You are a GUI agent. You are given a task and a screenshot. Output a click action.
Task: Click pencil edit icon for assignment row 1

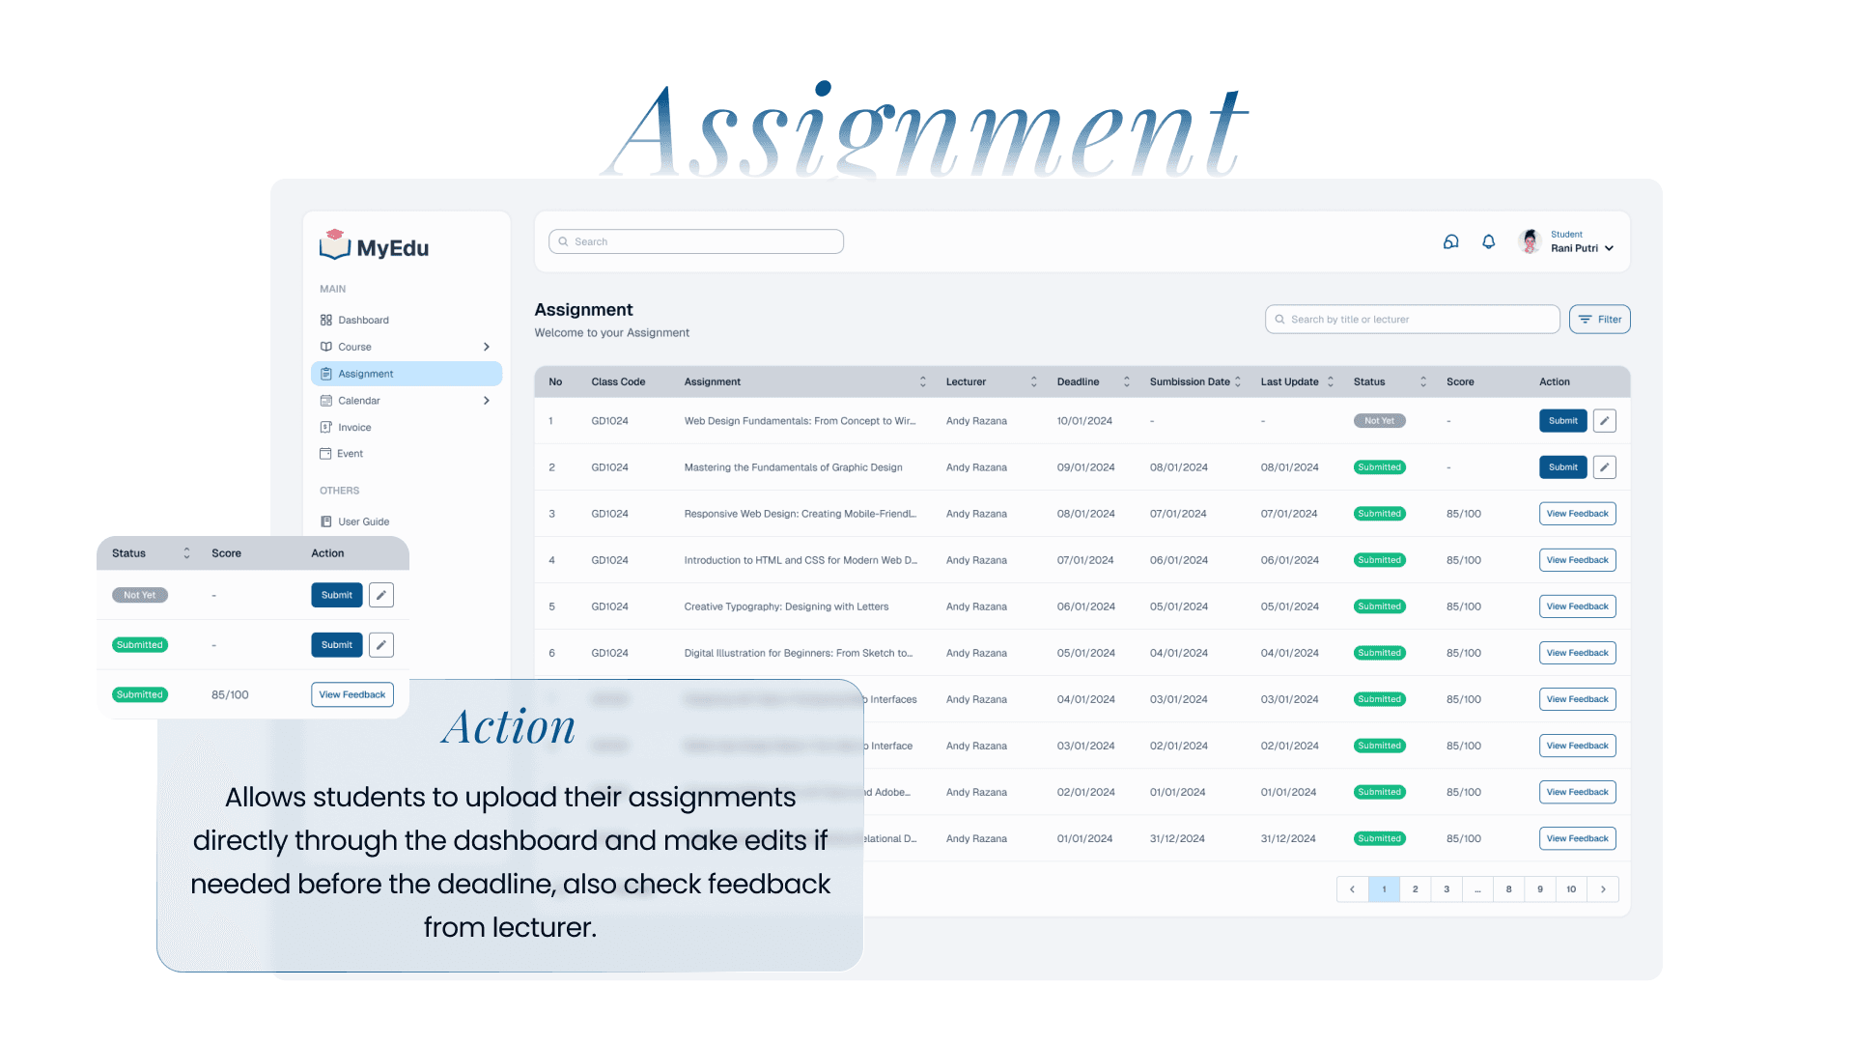tap(1604, 421)
